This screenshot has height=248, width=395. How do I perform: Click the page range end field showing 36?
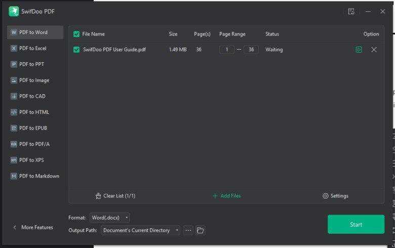tap(251, 50)
